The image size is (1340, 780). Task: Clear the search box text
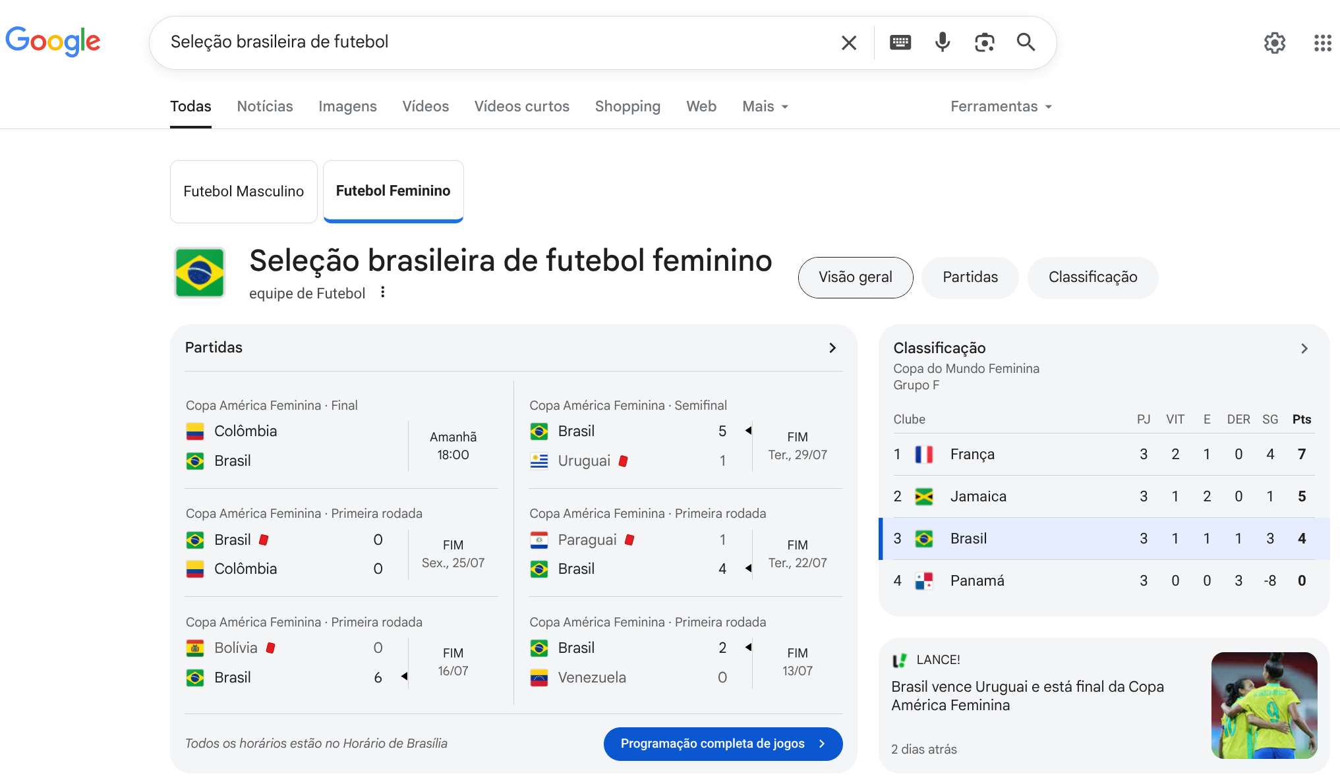tap(849, 43)
